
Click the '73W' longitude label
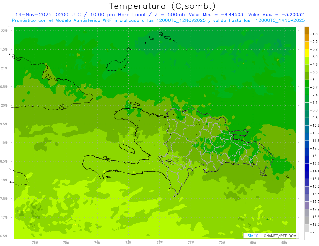tap(128, 243)
